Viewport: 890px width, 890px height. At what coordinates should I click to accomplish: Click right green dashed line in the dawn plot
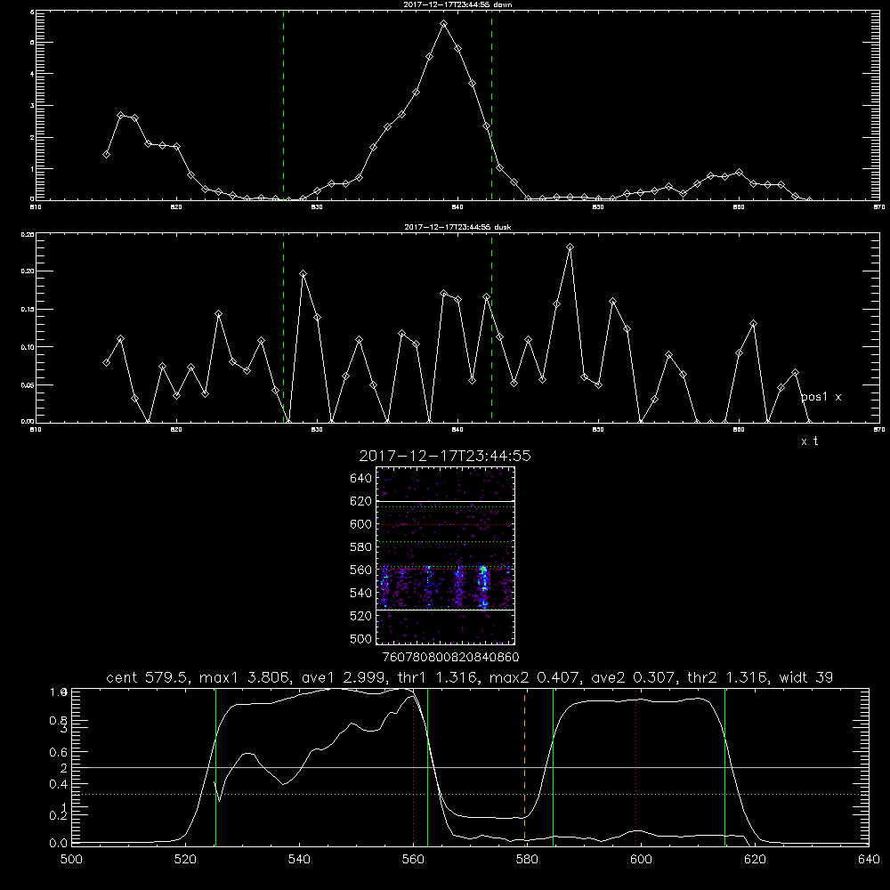coord(491,105)
